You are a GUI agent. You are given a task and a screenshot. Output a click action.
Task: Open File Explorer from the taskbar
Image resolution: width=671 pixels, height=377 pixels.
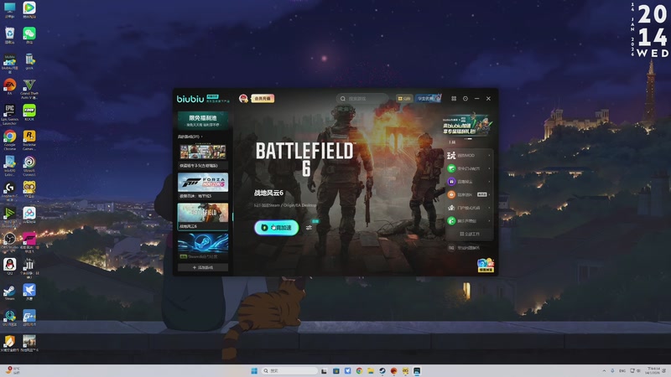pyautogui.click(x=371, y=370)
